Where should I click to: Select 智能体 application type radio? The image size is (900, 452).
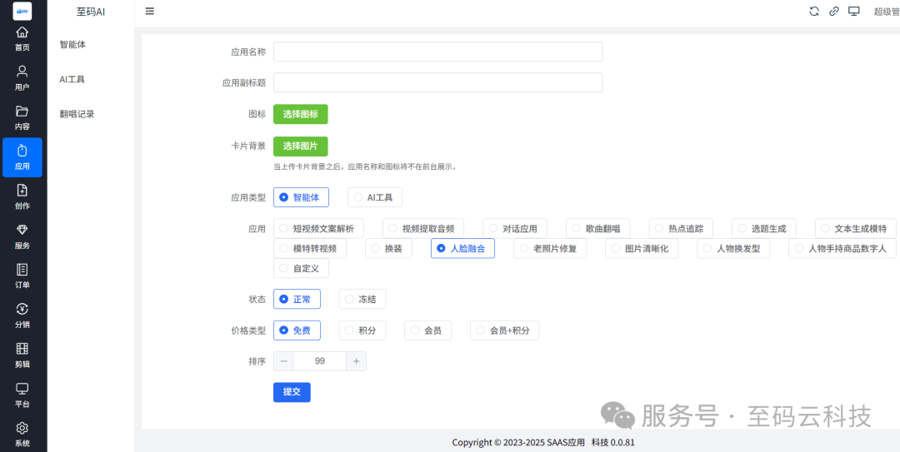point(302,197)
